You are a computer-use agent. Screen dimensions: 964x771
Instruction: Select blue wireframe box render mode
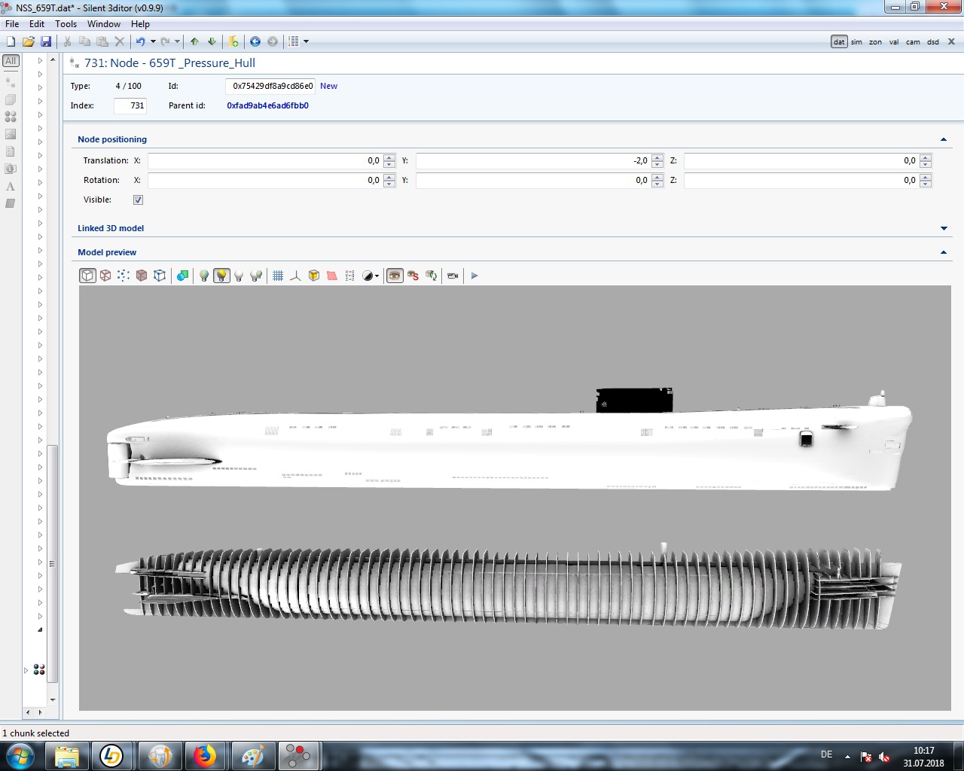click(x=160, y=276)
